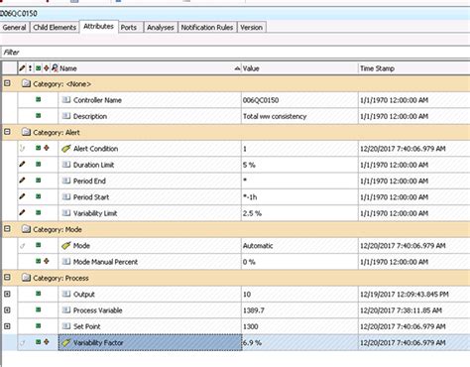This screenshot has width=470, height=367.
Task: Click the folder icon of Category: <None>
Action: point(26,83)
